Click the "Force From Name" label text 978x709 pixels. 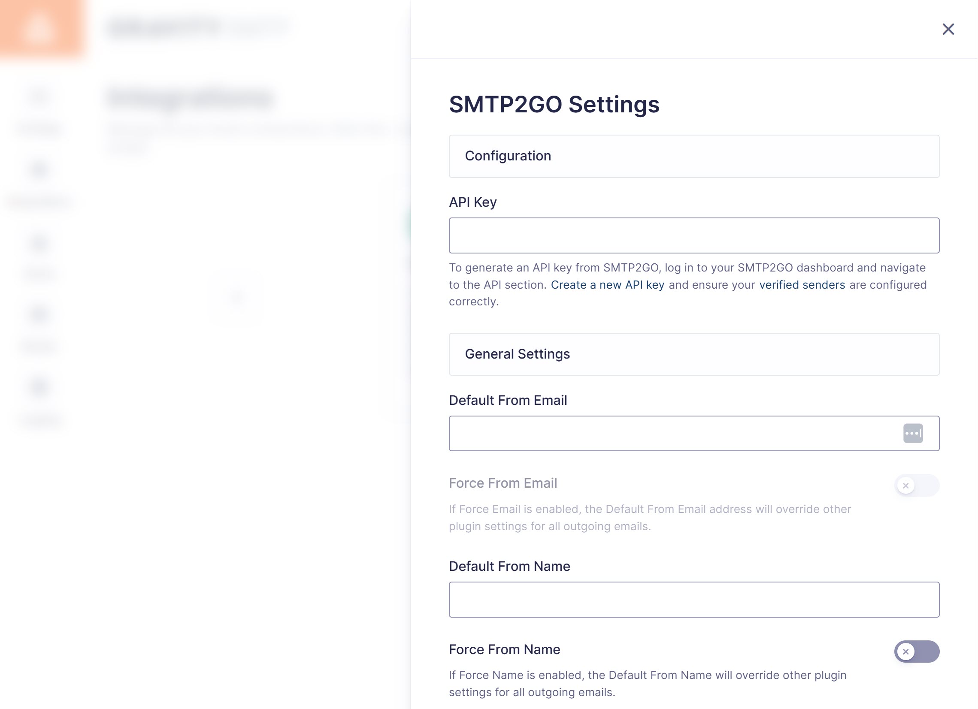(504, 649)
